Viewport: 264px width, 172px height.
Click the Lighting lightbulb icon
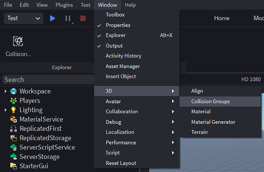14,110
